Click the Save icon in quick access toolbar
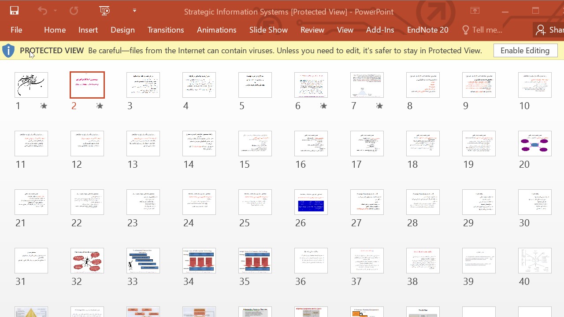This screenshot has width=564, height=317. click(x=14, y=11)
